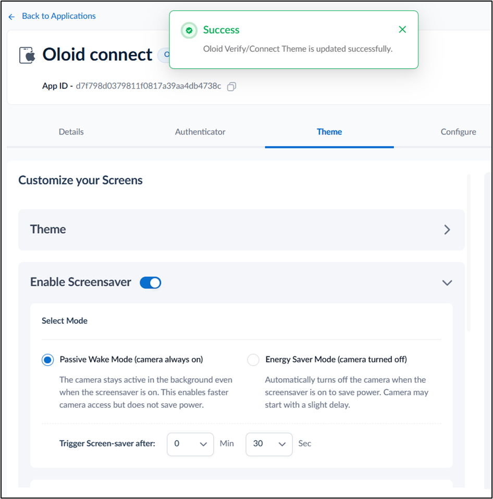
Task: Copy the App ID to clipboard
Action: click(x=231, y=87)
